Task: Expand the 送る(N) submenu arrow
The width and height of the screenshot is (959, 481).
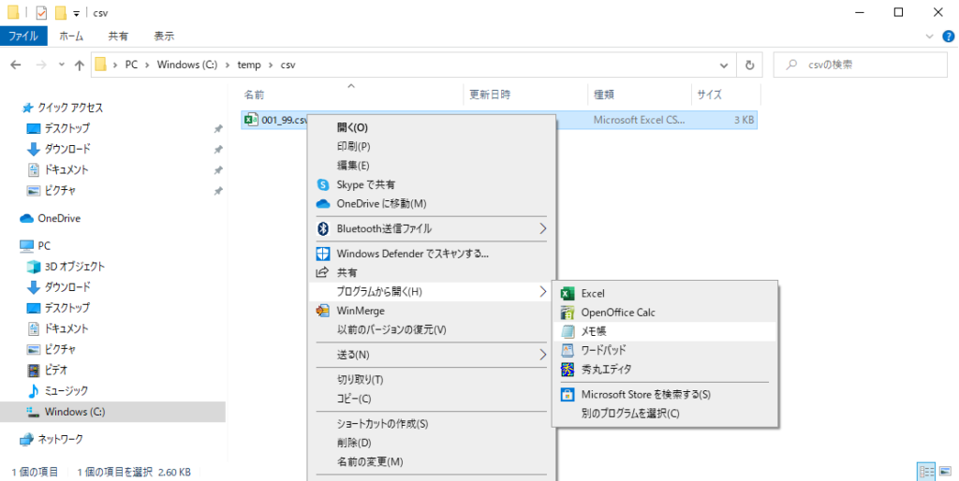Action: pos(542,355)
